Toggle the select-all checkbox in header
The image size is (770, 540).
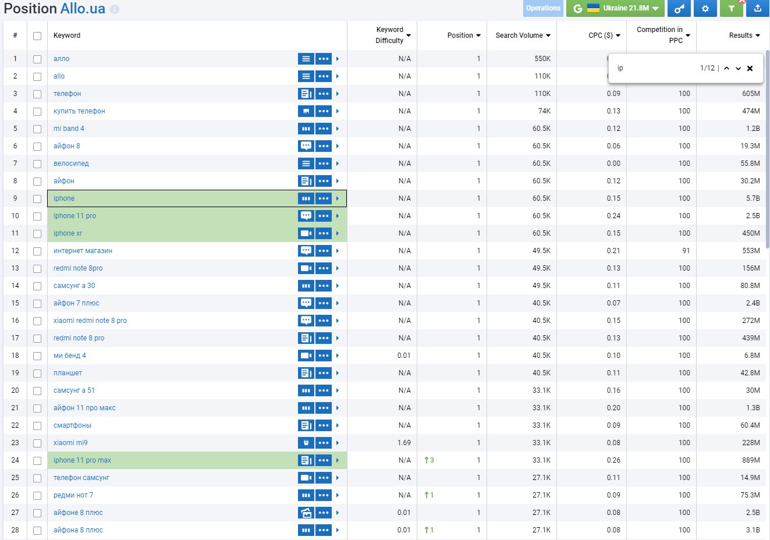(x=37, y=36)
